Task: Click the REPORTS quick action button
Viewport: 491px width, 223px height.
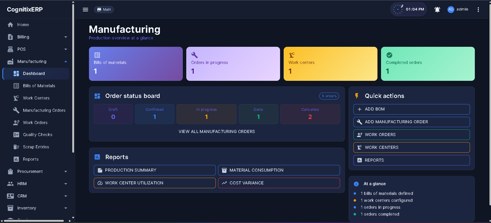Action: click(412, 160)
